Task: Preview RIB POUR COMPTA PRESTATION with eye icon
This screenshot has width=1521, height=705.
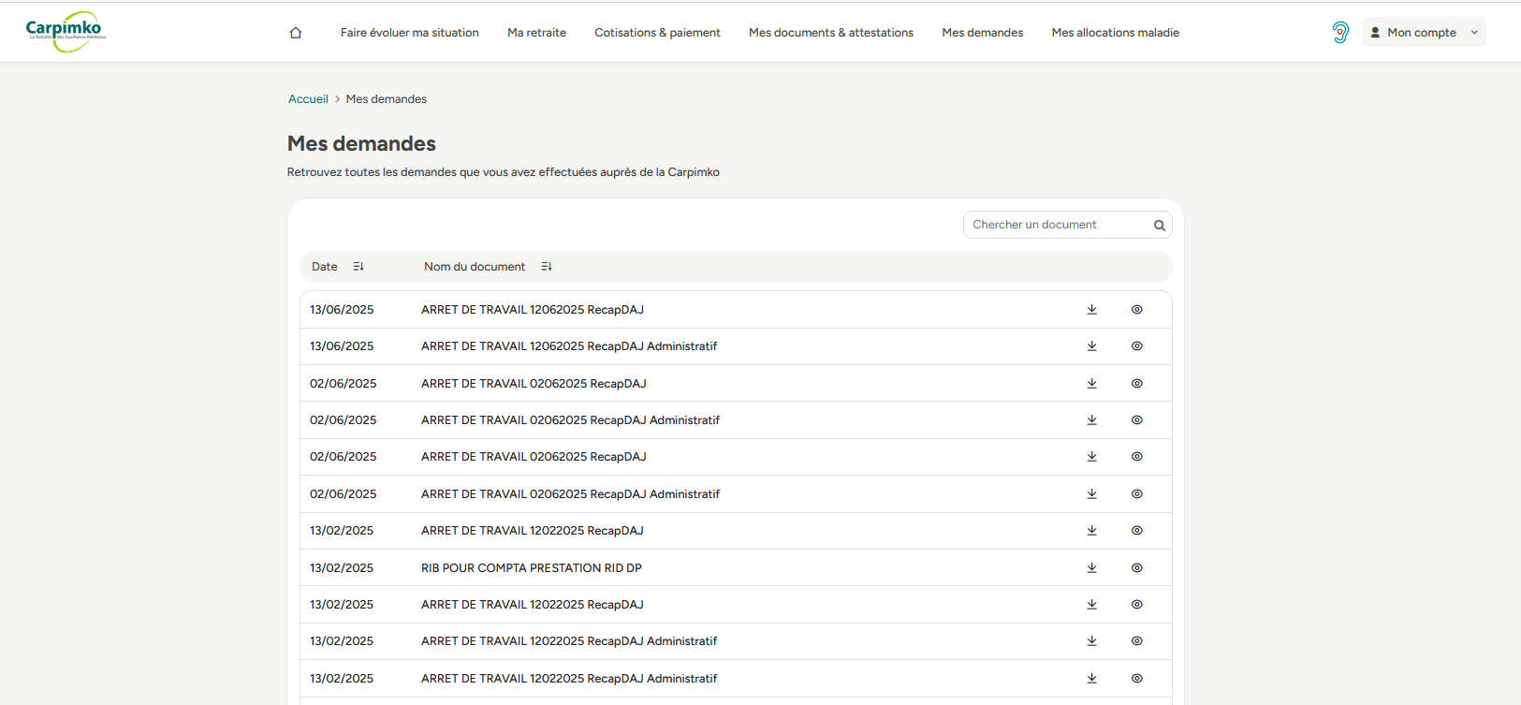Action: (x=1136, y=567)
